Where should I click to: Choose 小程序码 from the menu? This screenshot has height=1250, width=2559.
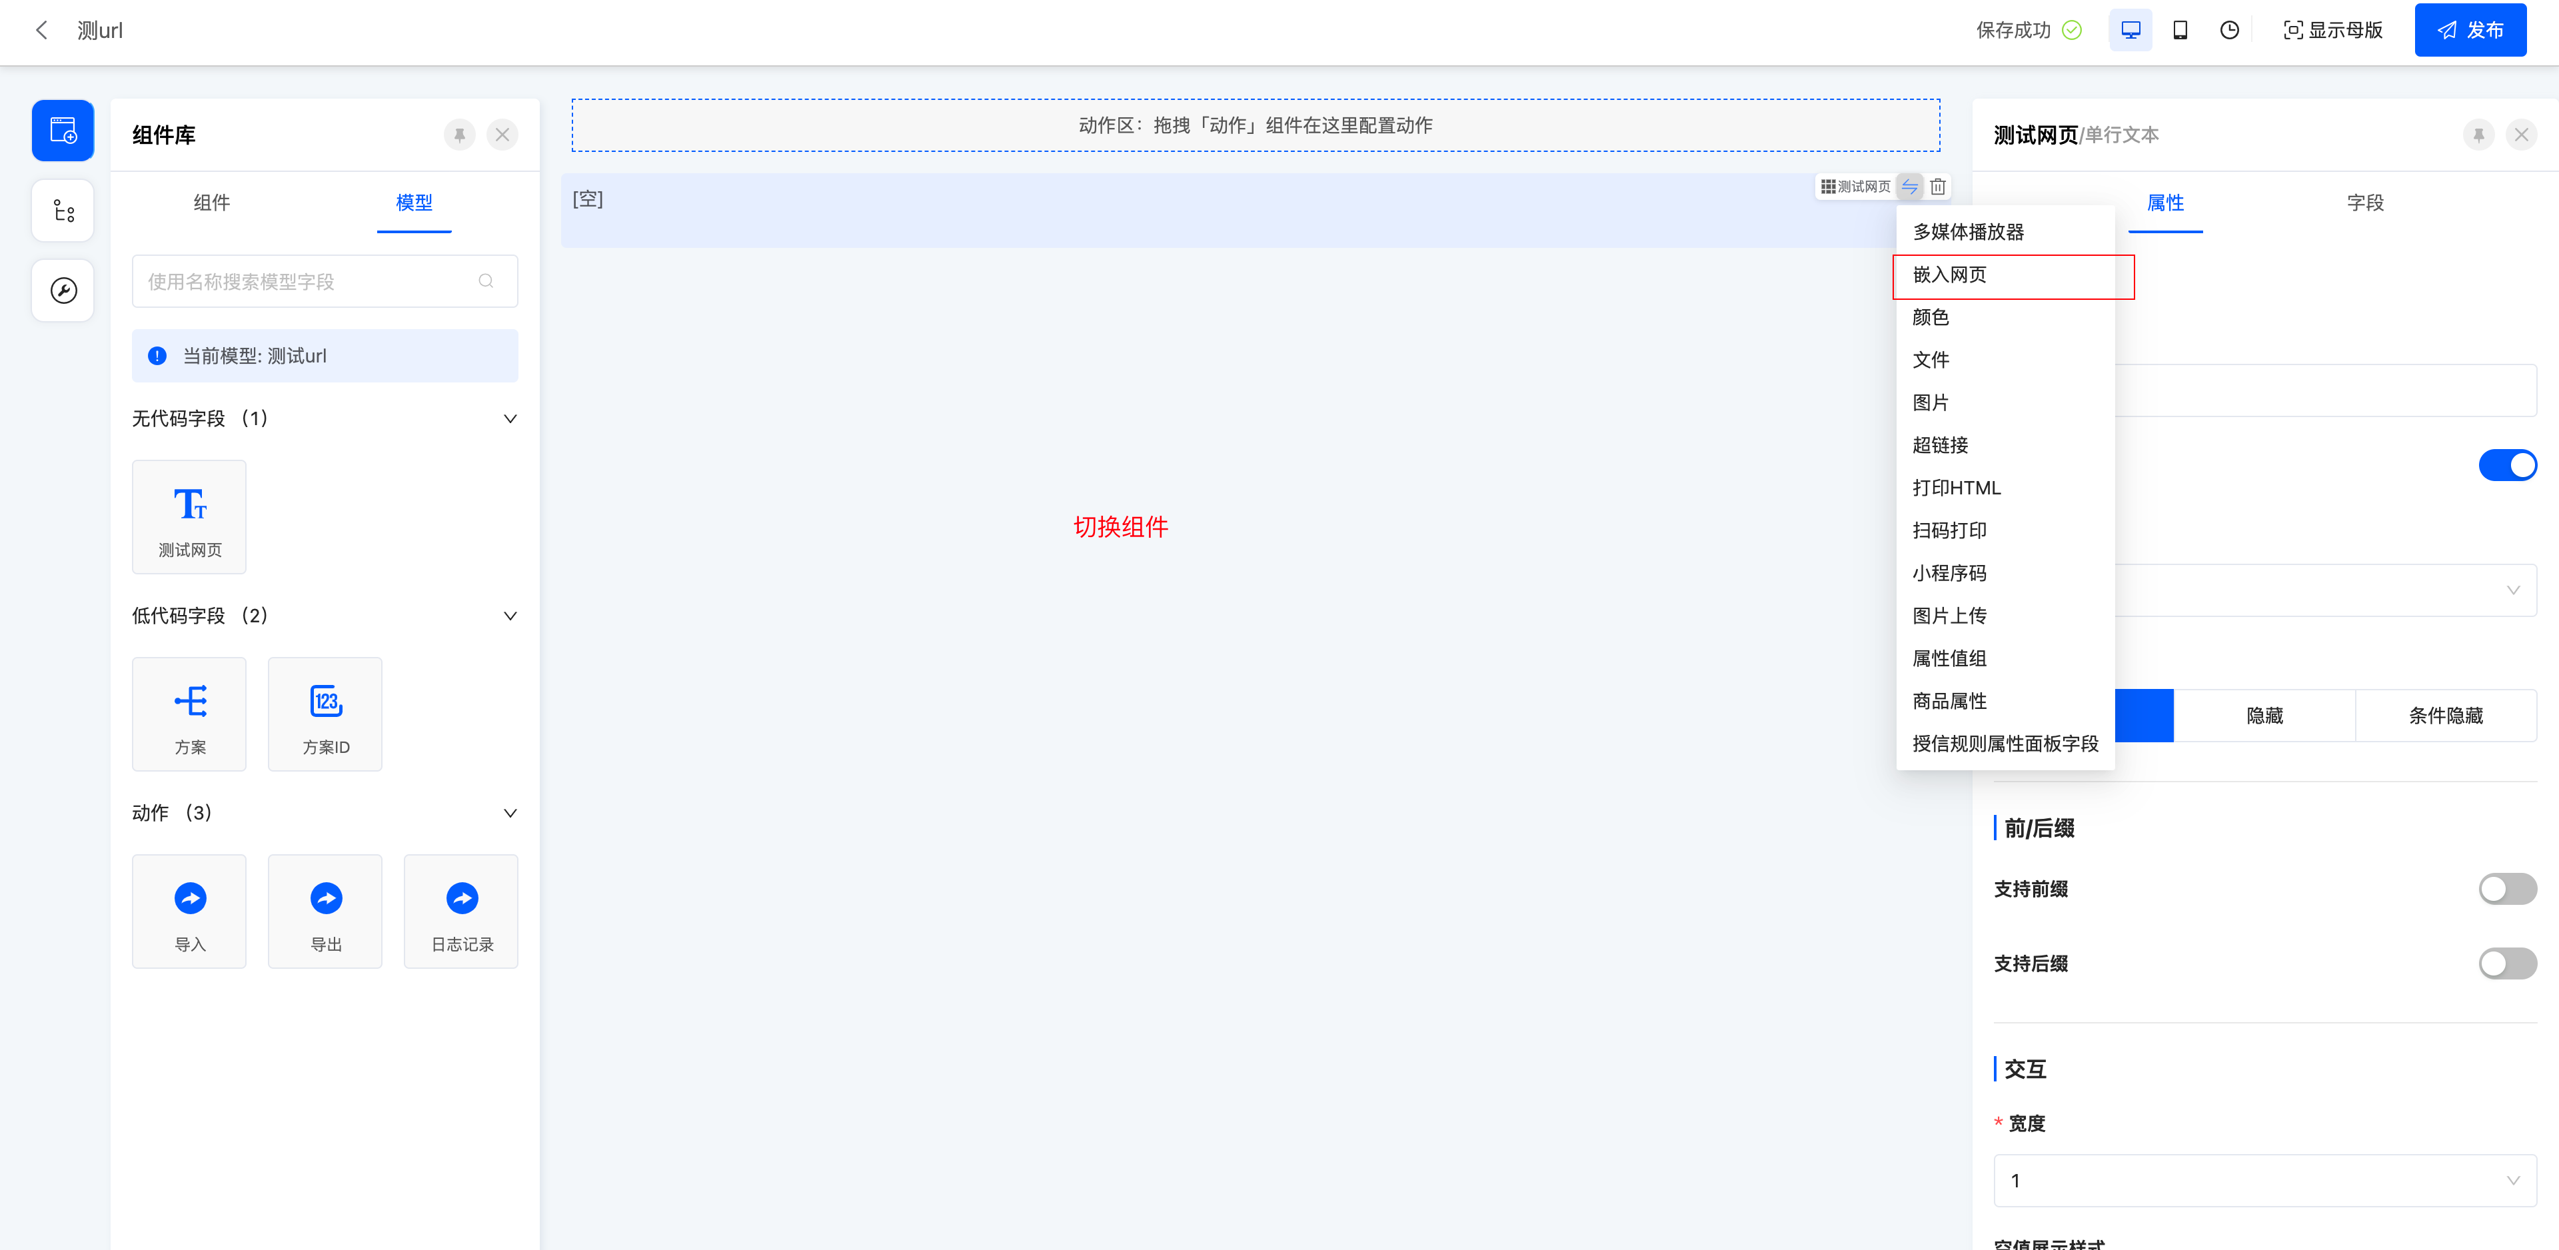pos(2005,573)
